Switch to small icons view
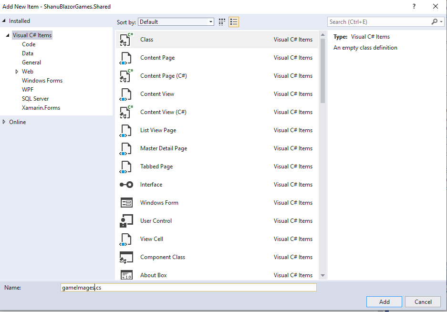Image resolution: width=447 pixels, height=312 pixels. (222, 22)
